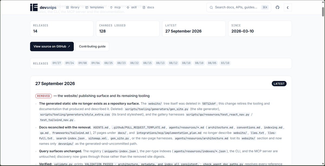
Task: Open the library nav item
Action: click(73, 7)
